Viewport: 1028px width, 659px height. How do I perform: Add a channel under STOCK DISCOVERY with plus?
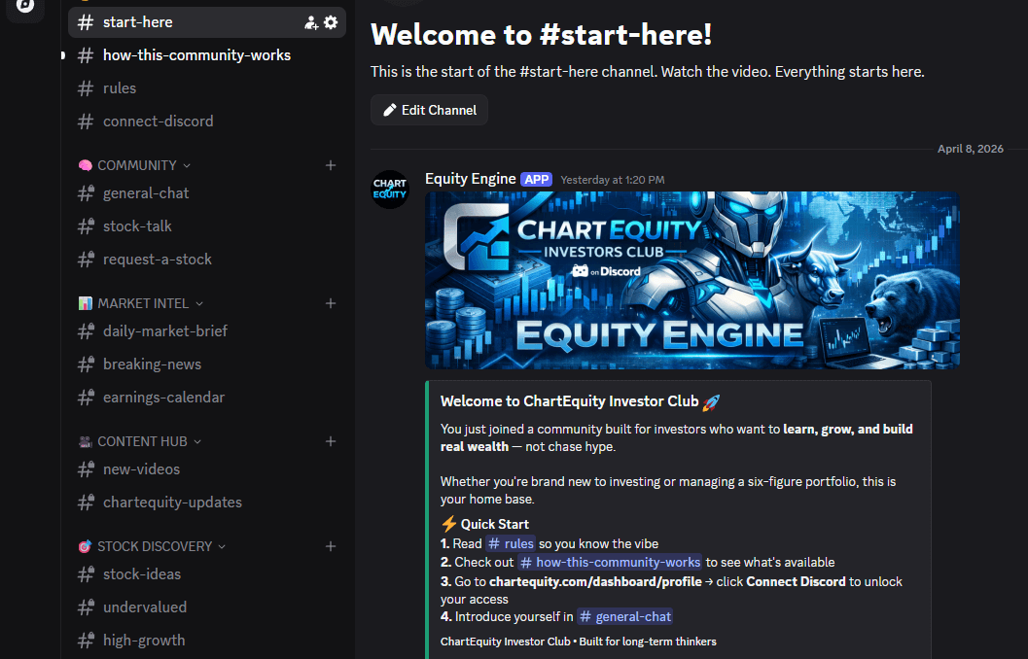point(331,546)
